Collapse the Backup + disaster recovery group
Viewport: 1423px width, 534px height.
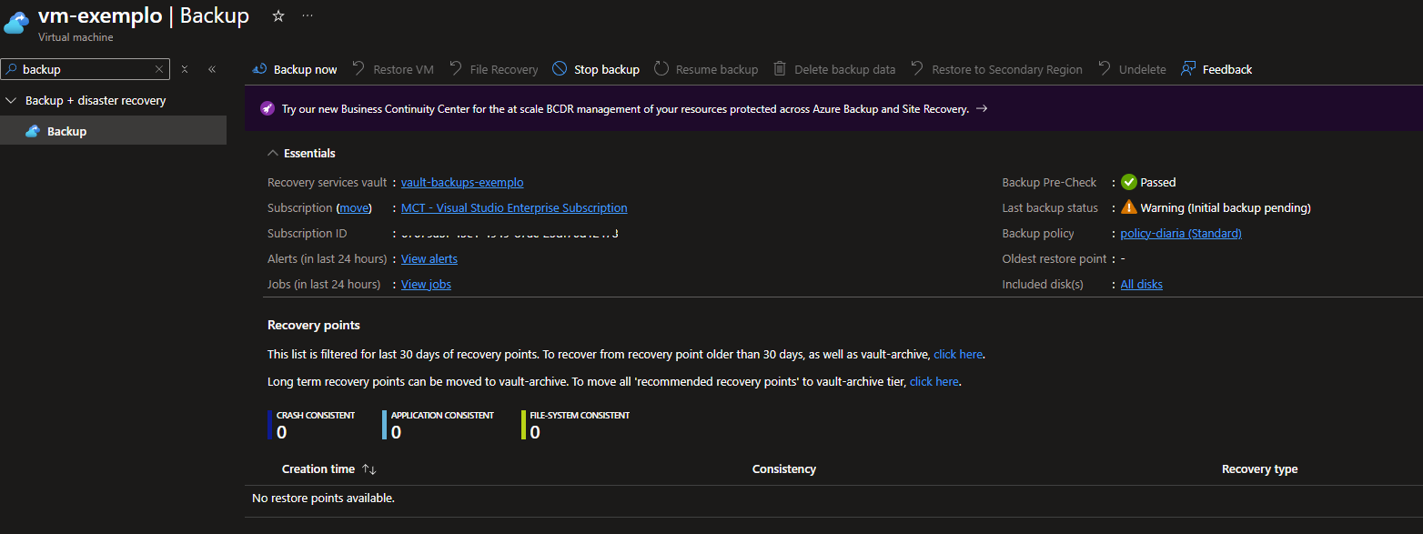[11, 101]
